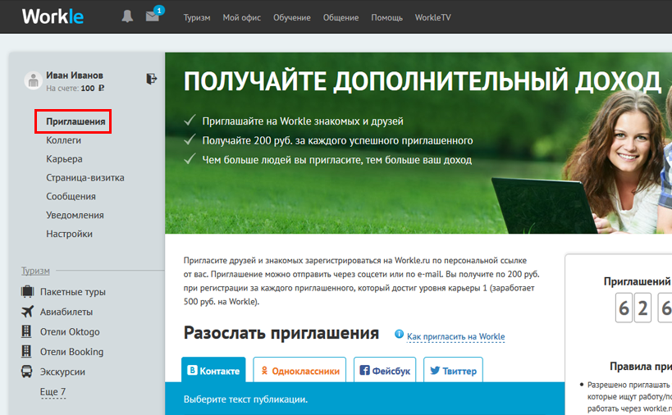Click the account balance 100 ₽
The width and height of the screenshot is (672, 415).
pyautogui.click(x=93, y=89)
